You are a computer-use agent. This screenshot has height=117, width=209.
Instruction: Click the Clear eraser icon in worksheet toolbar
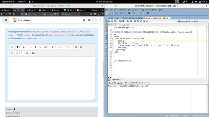pyautogui.click(x=141, y=21)
